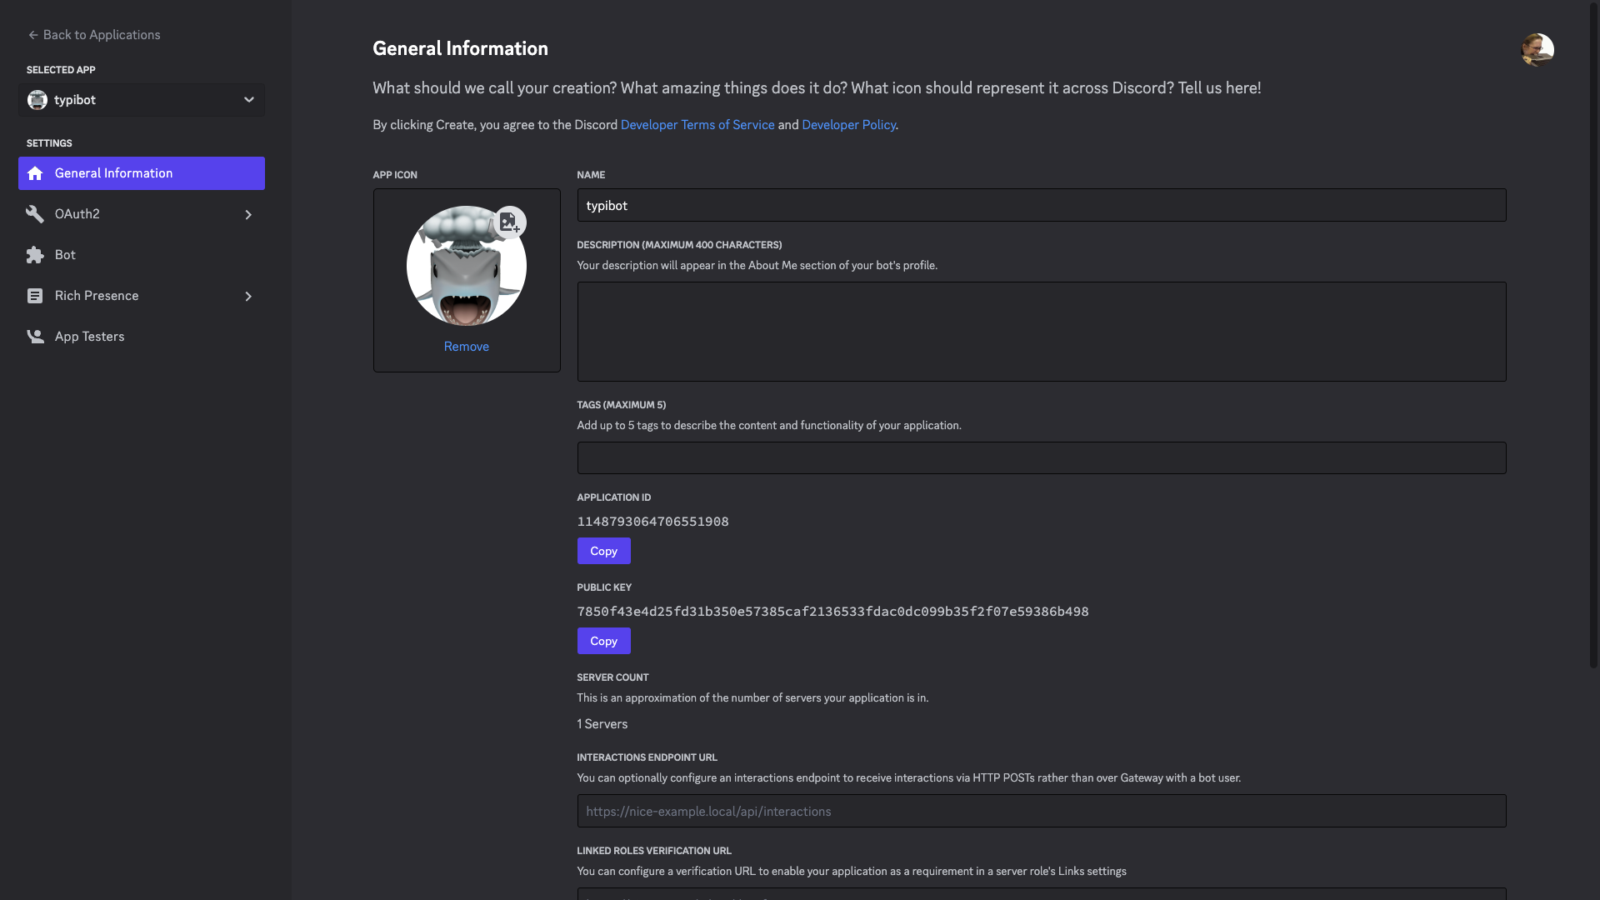Copy the Public Key
The image size is (1600, 900).
(604, 641)
